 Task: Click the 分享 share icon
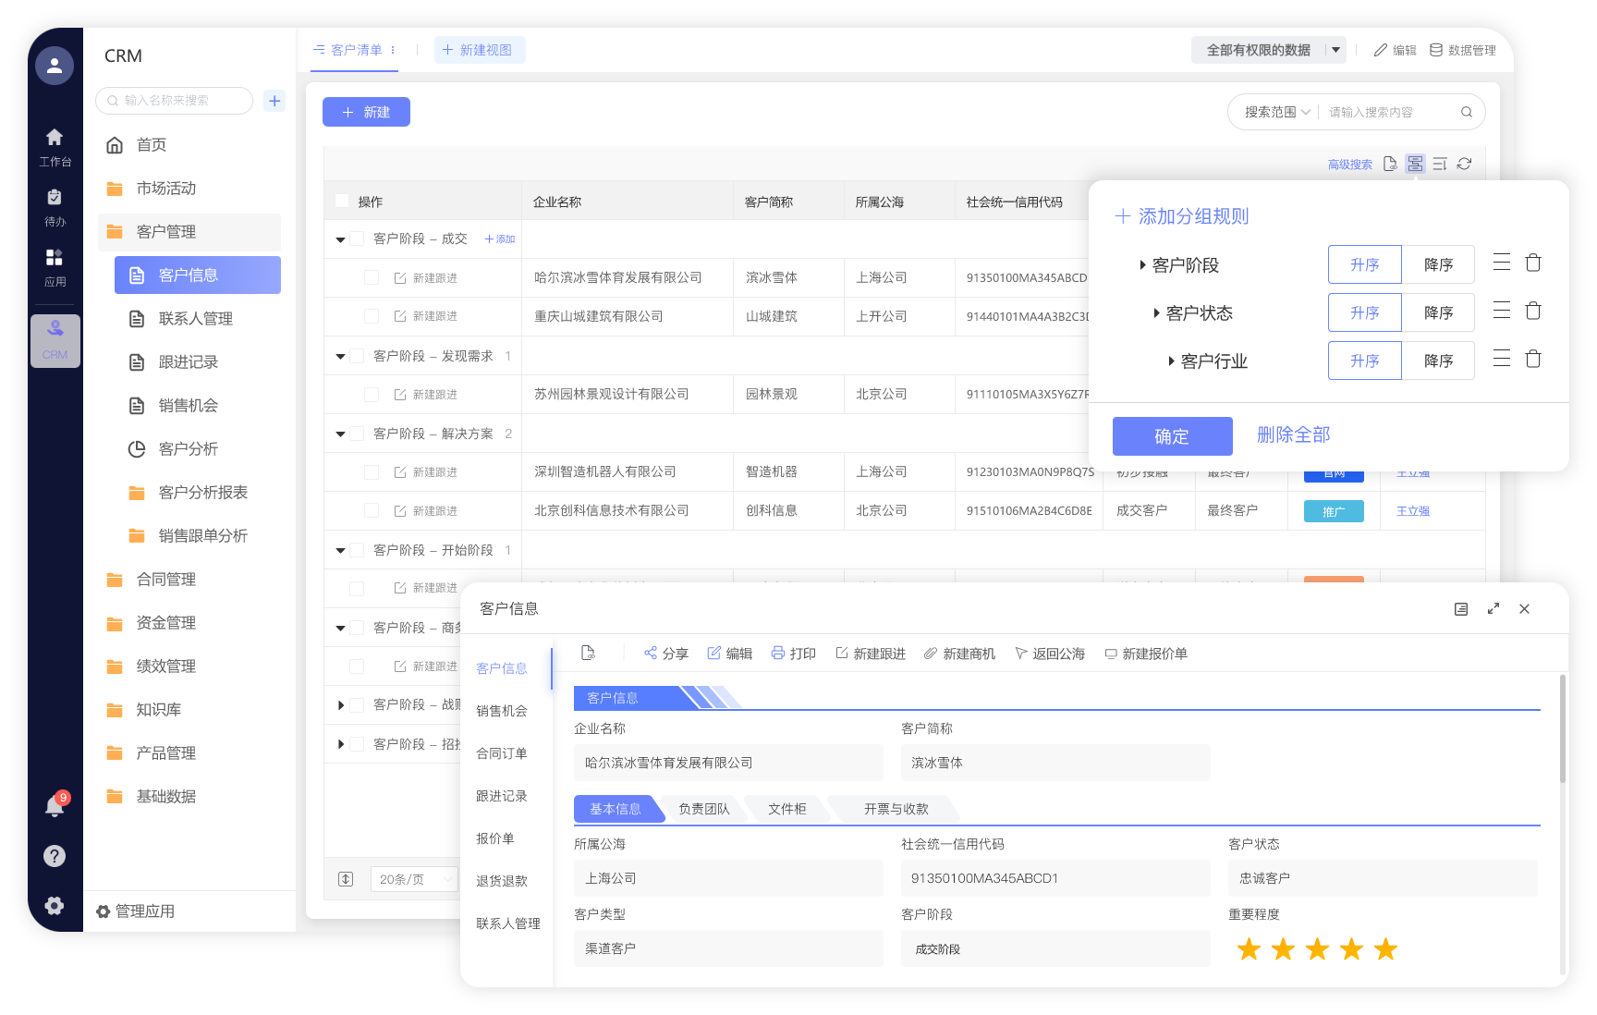651,653
